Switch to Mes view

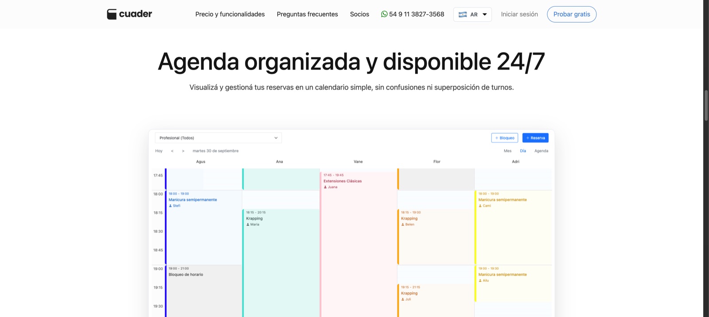507,151
